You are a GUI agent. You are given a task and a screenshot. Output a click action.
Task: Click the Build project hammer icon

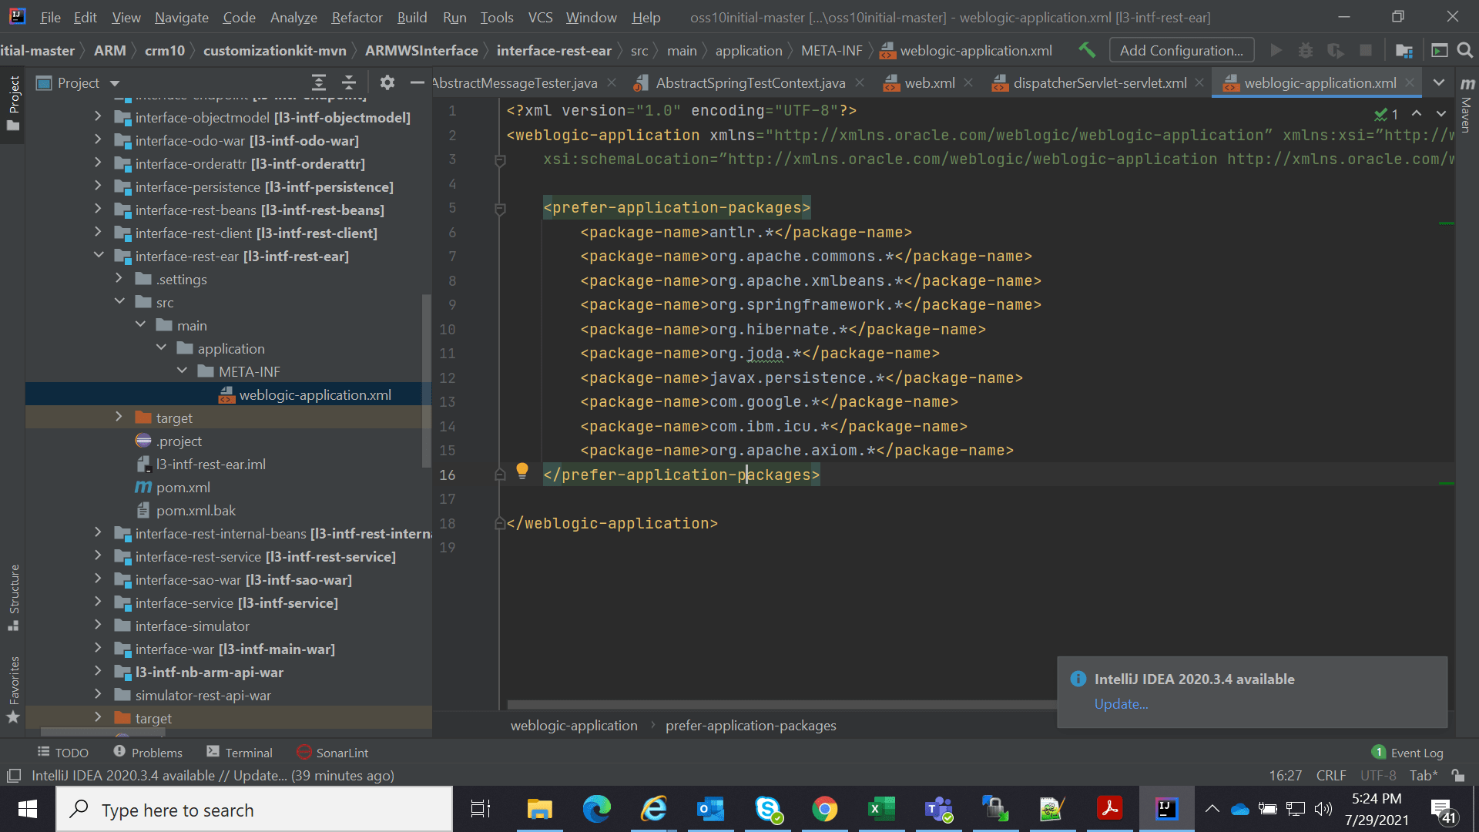click(1087, 50)
